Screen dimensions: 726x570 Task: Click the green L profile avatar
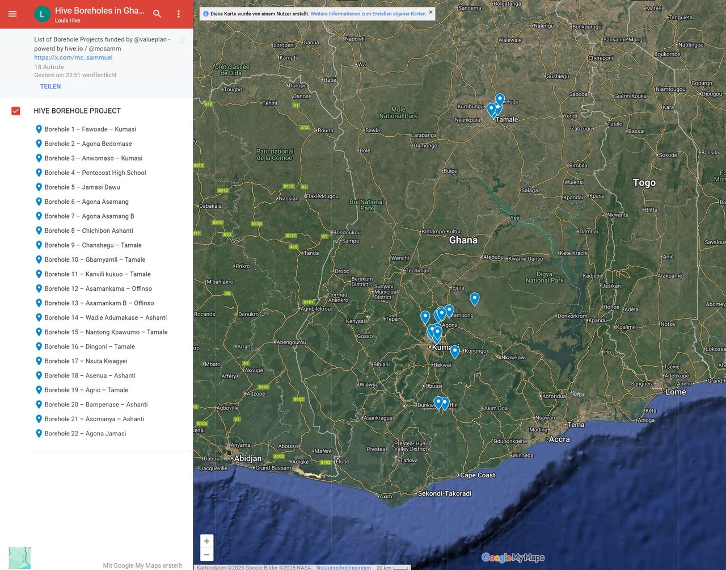point(42,14)
